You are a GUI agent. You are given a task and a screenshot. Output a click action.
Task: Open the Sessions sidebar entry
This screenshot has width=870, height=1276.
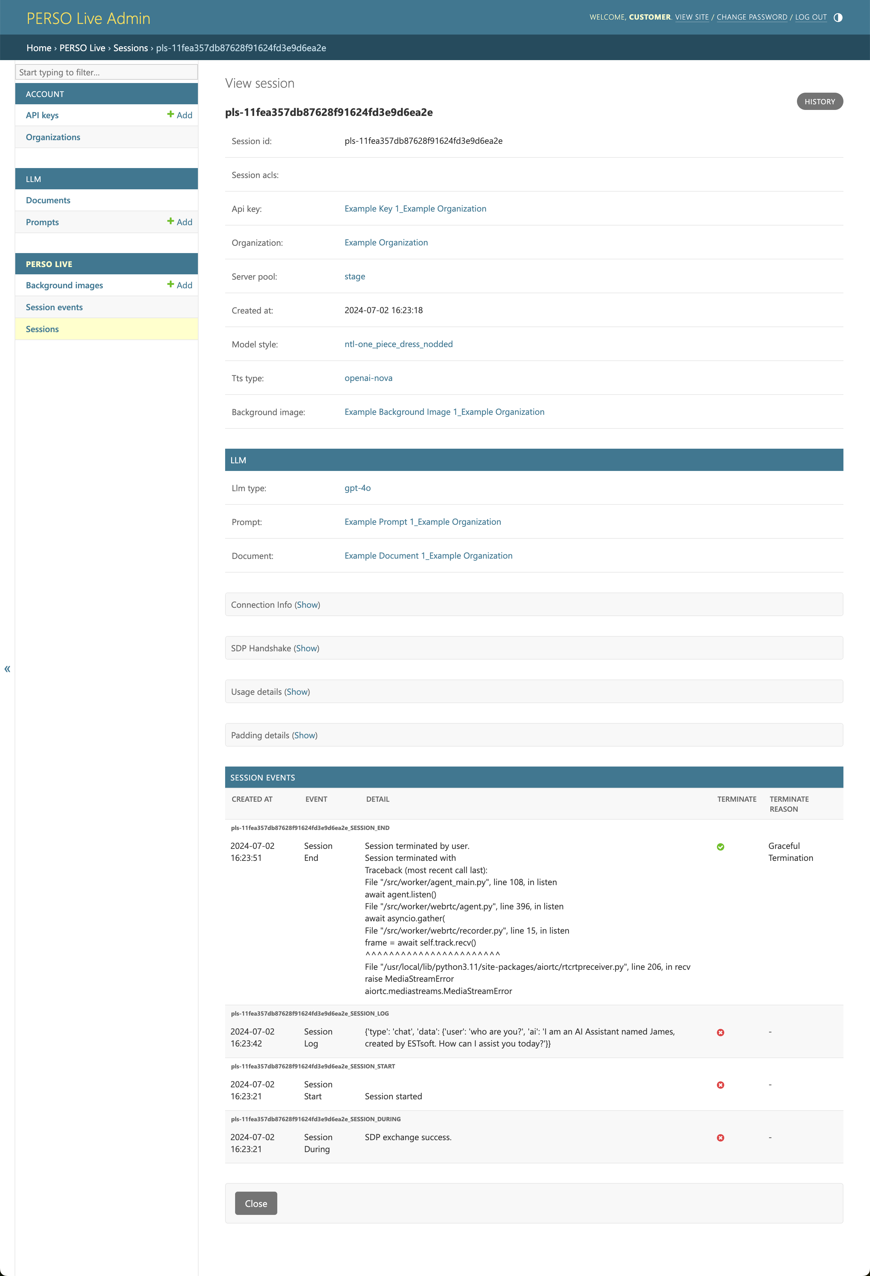(42, 328)
